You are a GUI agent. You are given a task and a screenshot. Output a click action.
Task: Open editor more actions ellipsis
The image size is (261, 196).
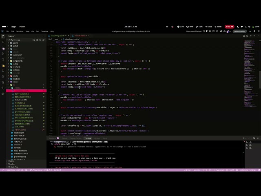point(258,36)
